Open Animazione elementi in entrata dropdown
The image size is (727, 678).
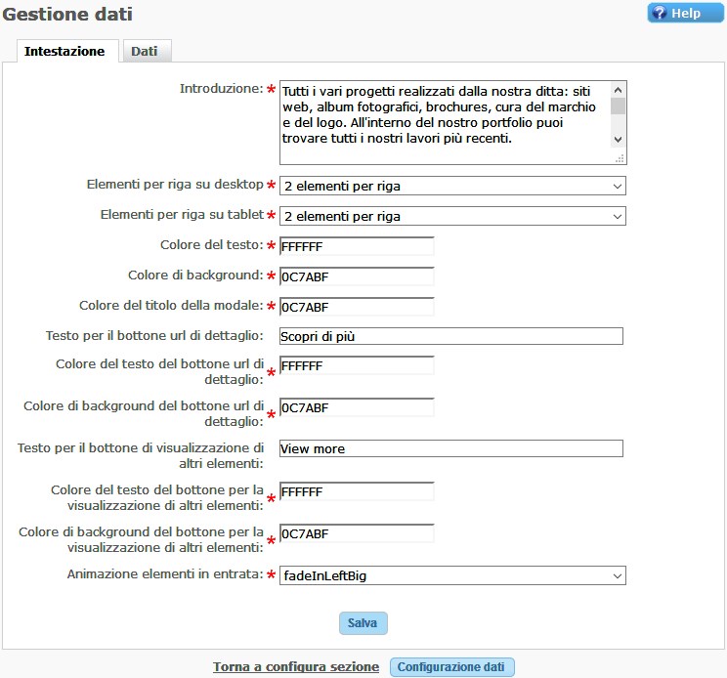452,576
